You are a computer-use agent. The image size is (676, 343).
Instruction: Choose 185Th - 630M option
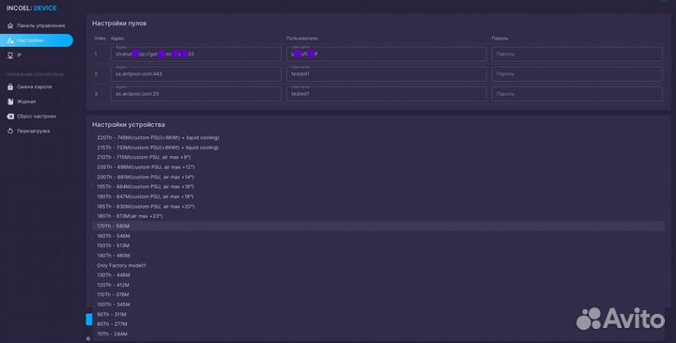[x=146, y=206]
